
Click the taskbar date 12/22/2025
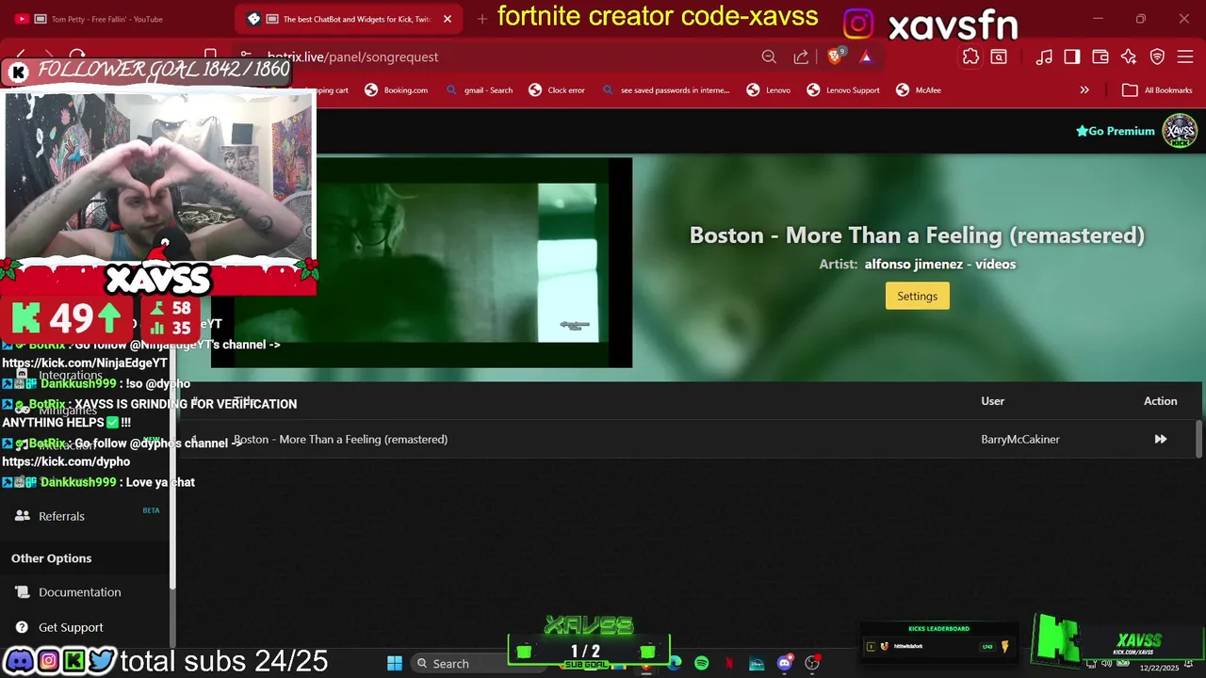click(1159, 669)
